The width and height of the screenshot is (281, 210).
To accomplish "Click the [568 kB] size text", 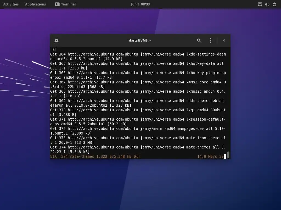I will (x=96, y=87).
